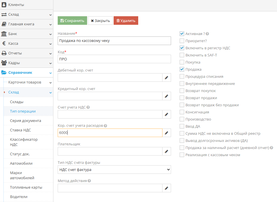This screenshot has width=277, height=202.
Task: Click edit pencil for Метод действия field
Action: click(x=166, y=188)
